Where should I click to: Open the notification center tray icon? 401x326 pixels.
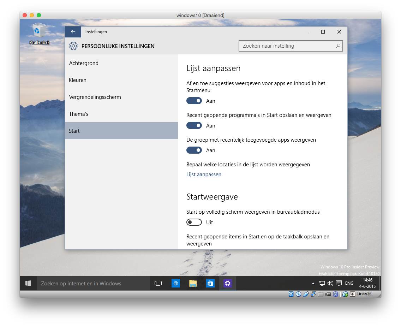click(x=339, y=283)
